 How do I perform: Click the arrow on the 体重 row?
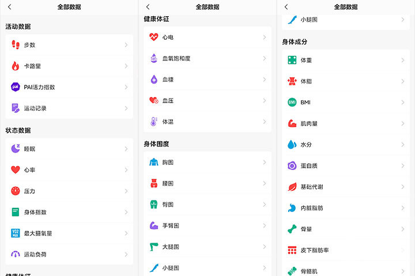pos(403,60)
